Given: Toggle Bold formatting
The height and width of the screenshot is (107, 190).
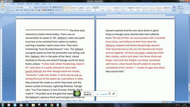Looking at the screenshot, I should pos(17,10).
